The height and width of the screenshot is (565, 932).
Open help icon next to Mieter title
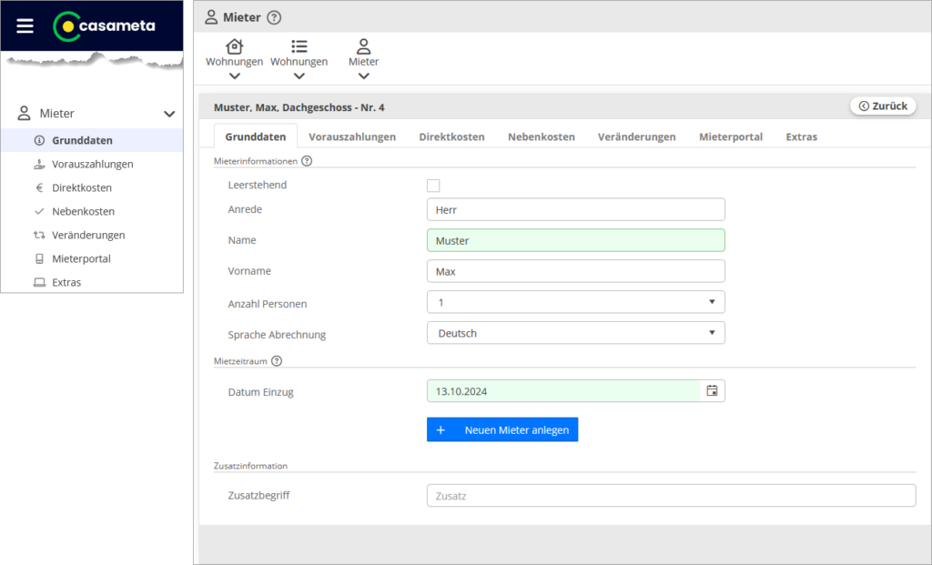tap(275, 17)
